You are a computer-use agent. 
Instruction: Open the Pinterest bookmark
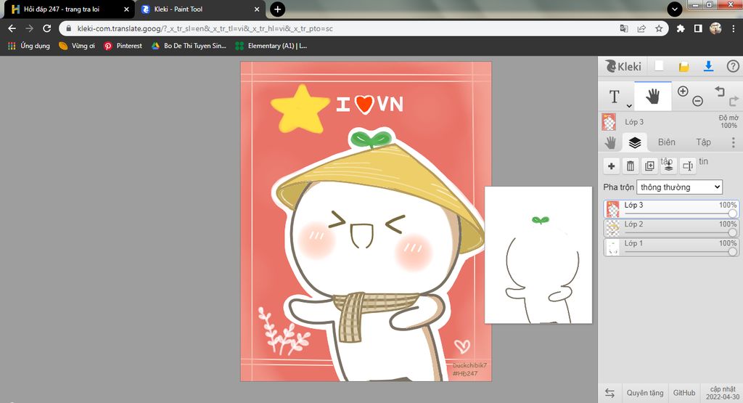click(123, 46)
